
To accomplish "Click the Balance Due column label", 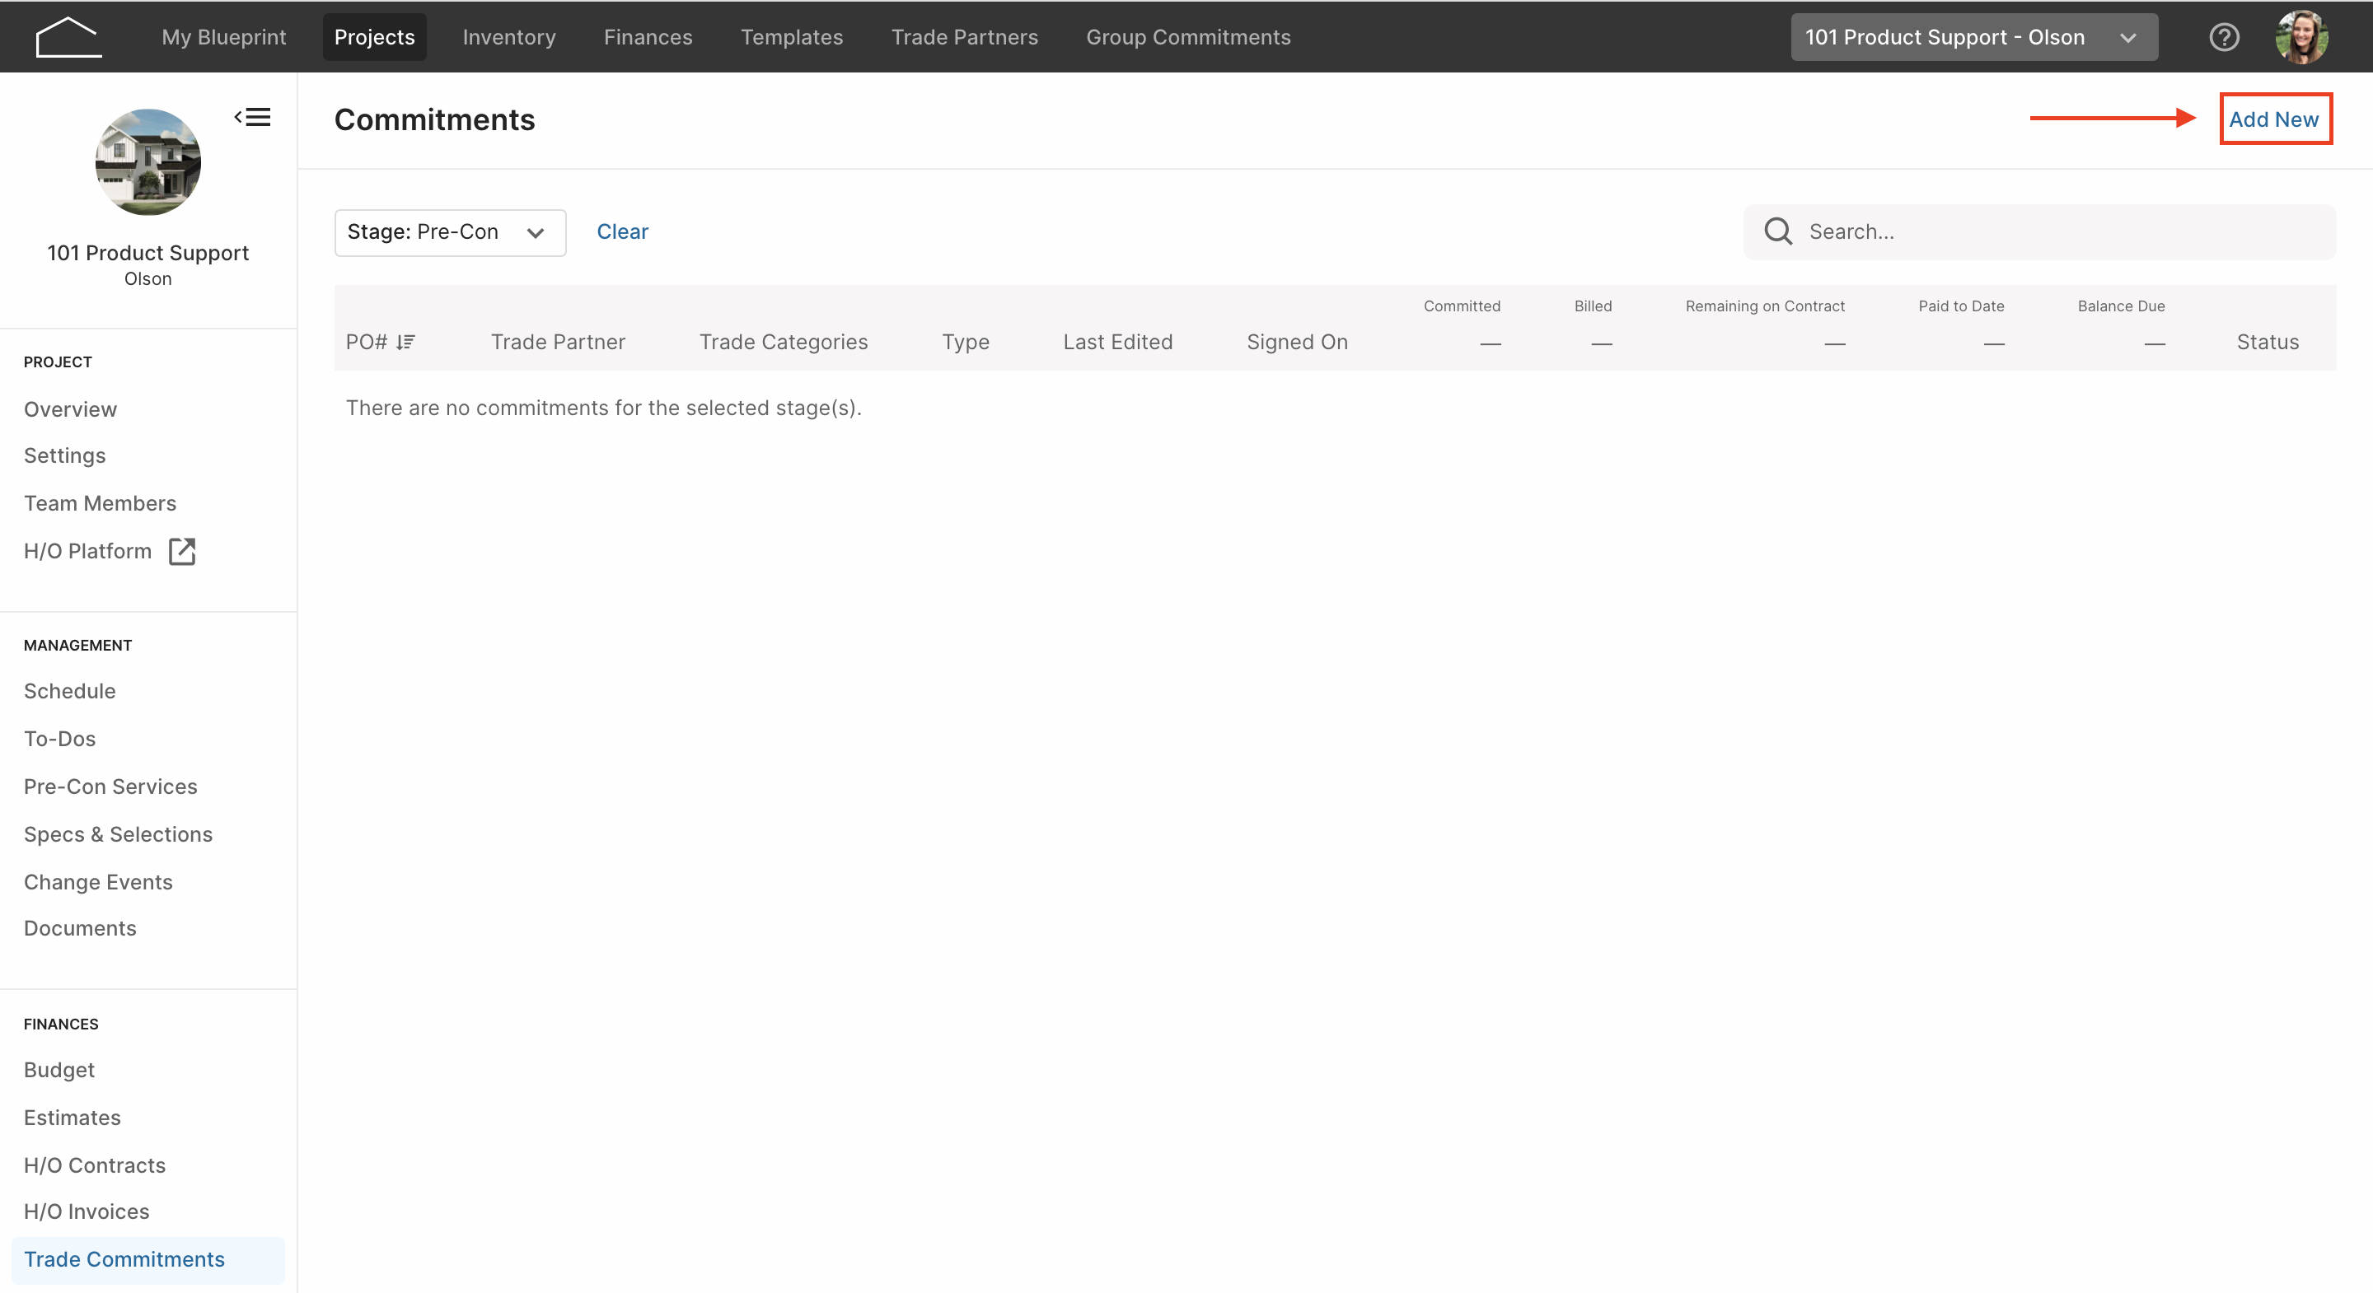I will point(2121,306).
